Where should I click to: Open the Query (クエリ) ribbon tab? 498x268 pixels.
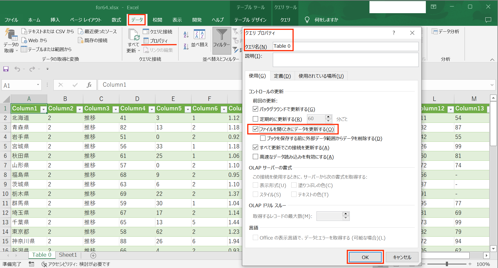tap(285, 20)
